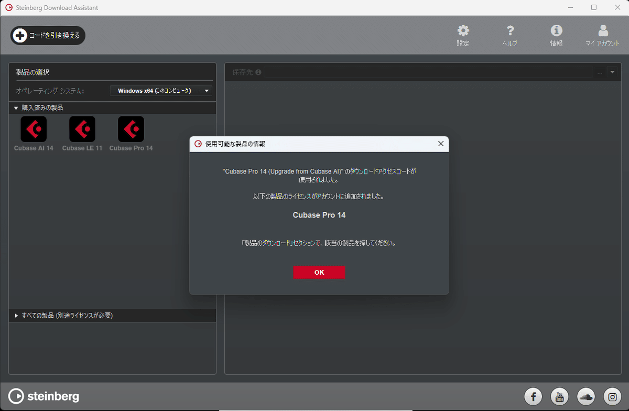Open Steinberg's Instagram icon
The height and width of the screenshot is (411, 629).
(x=612, y=396)
